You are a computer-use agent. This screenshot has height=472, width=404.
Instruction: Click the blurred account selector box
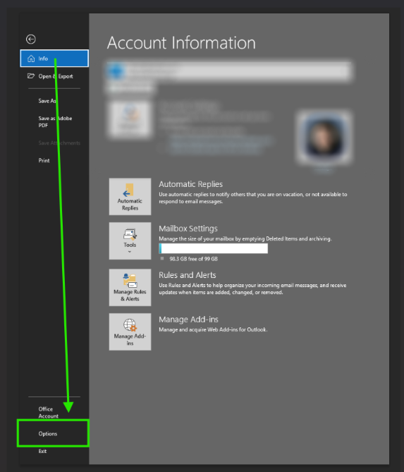point(229,71)
